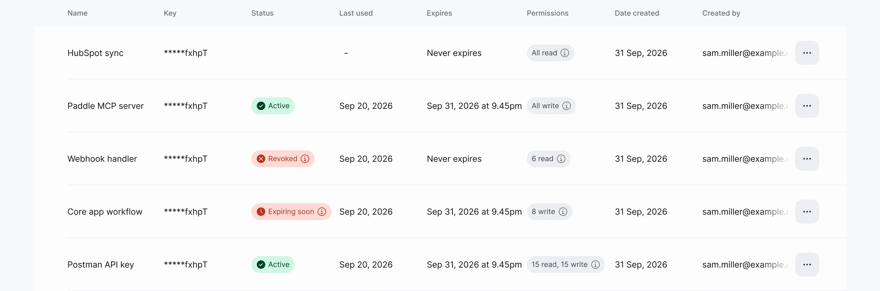
Task: Click the checkmark icon in Paddle MCP server's Active badge
Action: [x=261, y=106]
